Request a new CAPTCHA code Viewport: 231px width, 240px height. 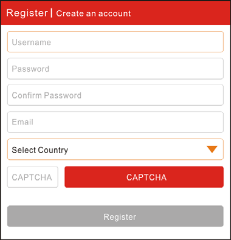click(x=144, y=177)
